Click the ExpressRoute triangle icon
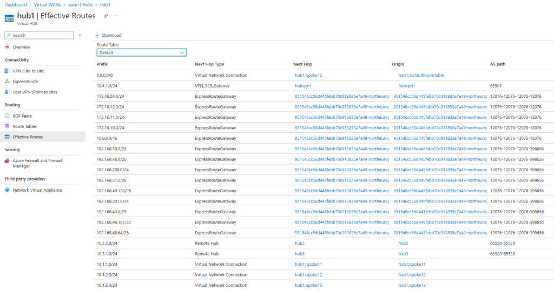 coord(7,81)
